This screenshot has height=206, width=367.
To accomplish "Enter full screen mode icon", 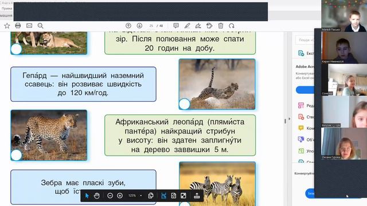I will tap(183, 196).
